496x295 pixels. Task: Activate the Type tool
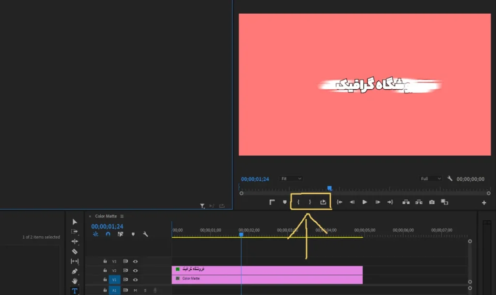tap(75, 291)
